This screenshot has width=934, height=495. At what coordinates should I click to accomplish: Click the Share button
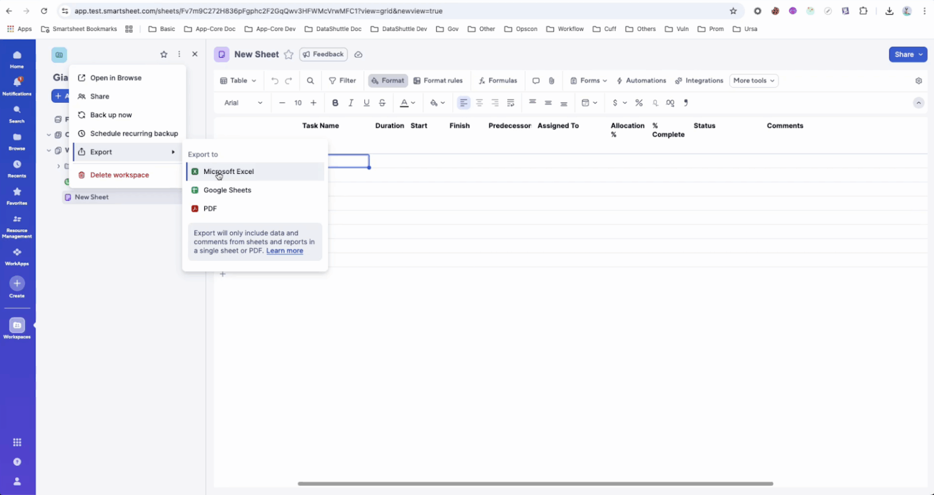click(x=904, y=54)
